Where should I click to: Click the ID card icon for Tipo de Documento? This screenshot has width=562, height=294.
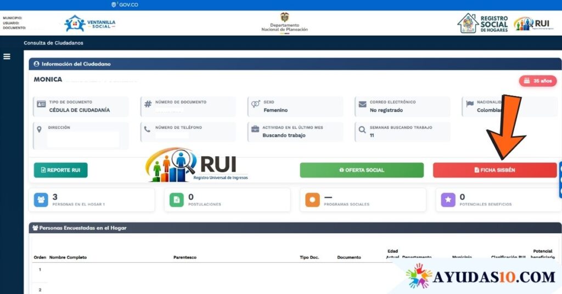tap(41, 104)
